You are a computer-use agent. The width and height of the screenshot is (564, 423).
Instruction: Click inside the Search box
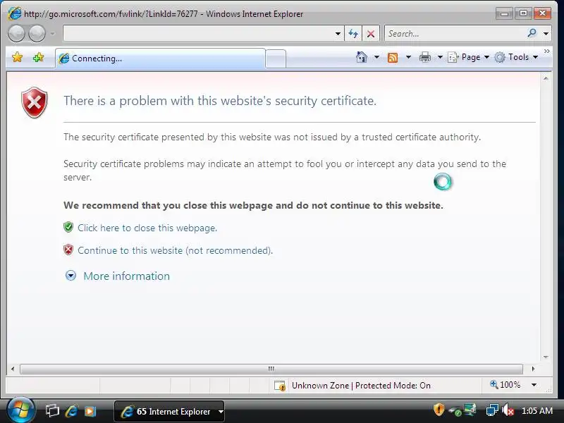click(x=455, y=34)
